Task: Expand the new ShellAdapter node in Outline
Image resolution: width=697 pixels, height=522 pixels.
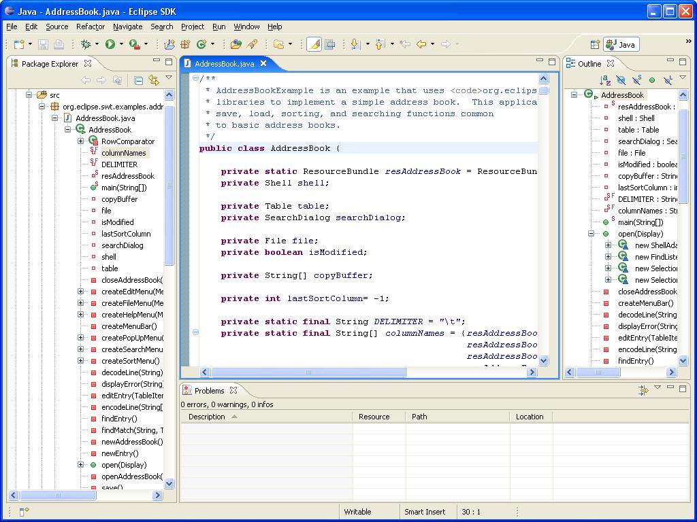Action: point(608,245)
